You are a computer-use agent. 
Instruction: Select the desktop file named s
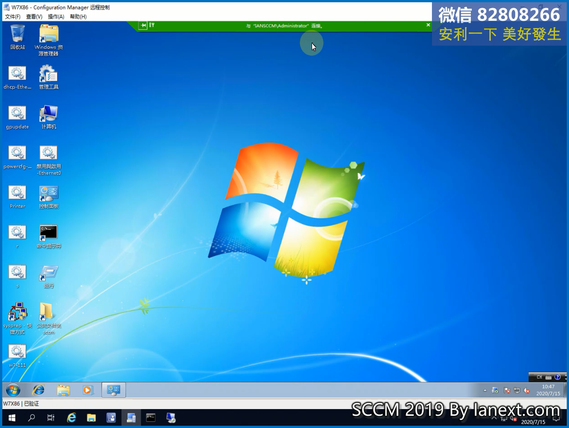tap(18, 276)
